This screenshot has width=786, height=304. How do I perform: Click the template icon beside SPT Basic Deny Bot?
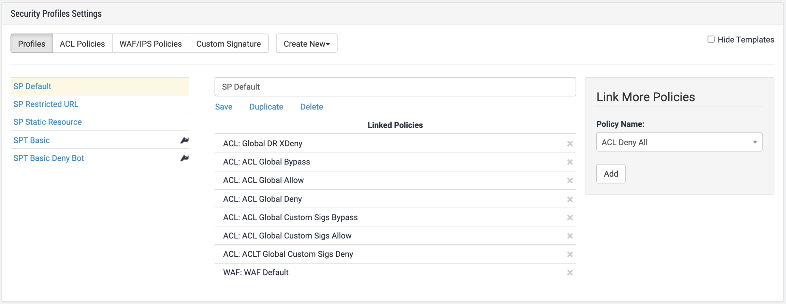click(184, 158)
